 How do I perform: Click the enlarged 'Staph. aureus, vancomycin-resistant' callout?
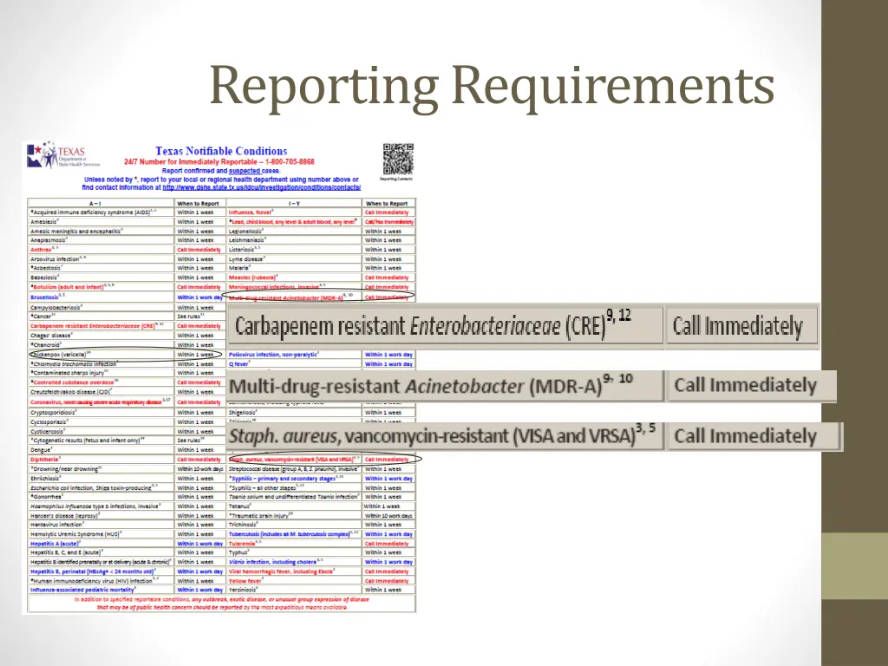click(x=445, y=436)
